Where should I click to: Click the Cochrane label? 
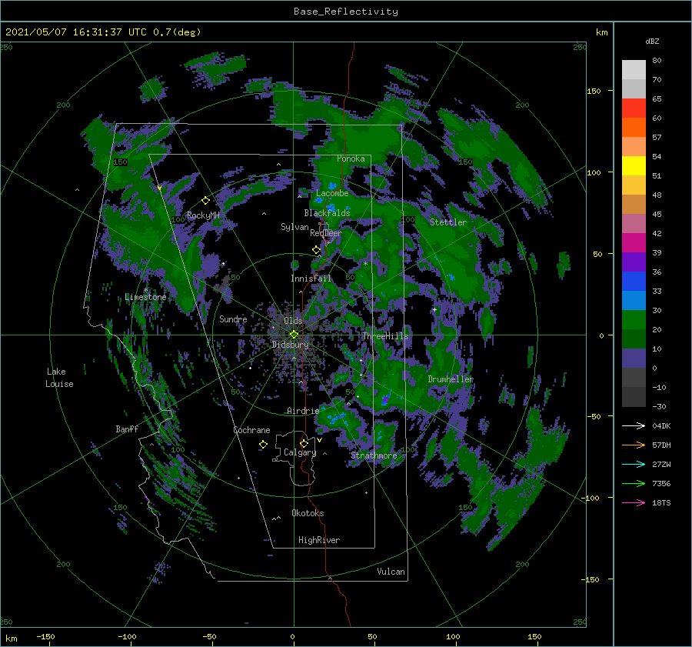[251, 430]
